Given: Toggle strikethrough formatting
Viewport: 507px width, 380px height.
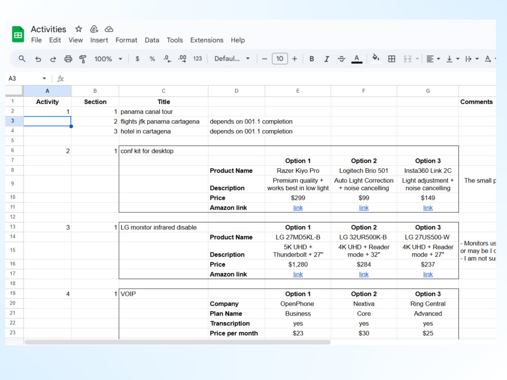Looking at the screenshot, I should [341, 59].
